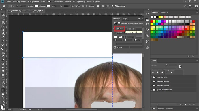Toggle the Выров. края checkbox
Image resolution: width=199 pixels, height=111 pixels.
point(116,6)
